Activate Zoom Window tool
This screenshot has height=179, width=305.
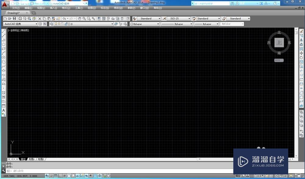(x=89, y=19)
